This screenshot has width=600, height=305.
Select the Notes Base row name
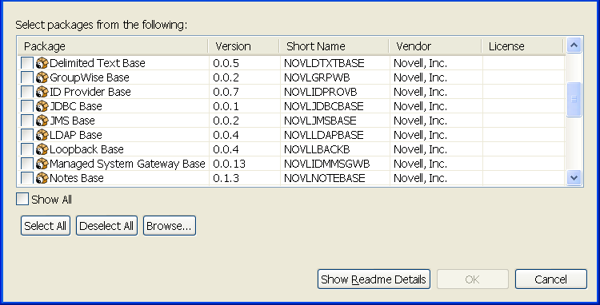[77, 178]
